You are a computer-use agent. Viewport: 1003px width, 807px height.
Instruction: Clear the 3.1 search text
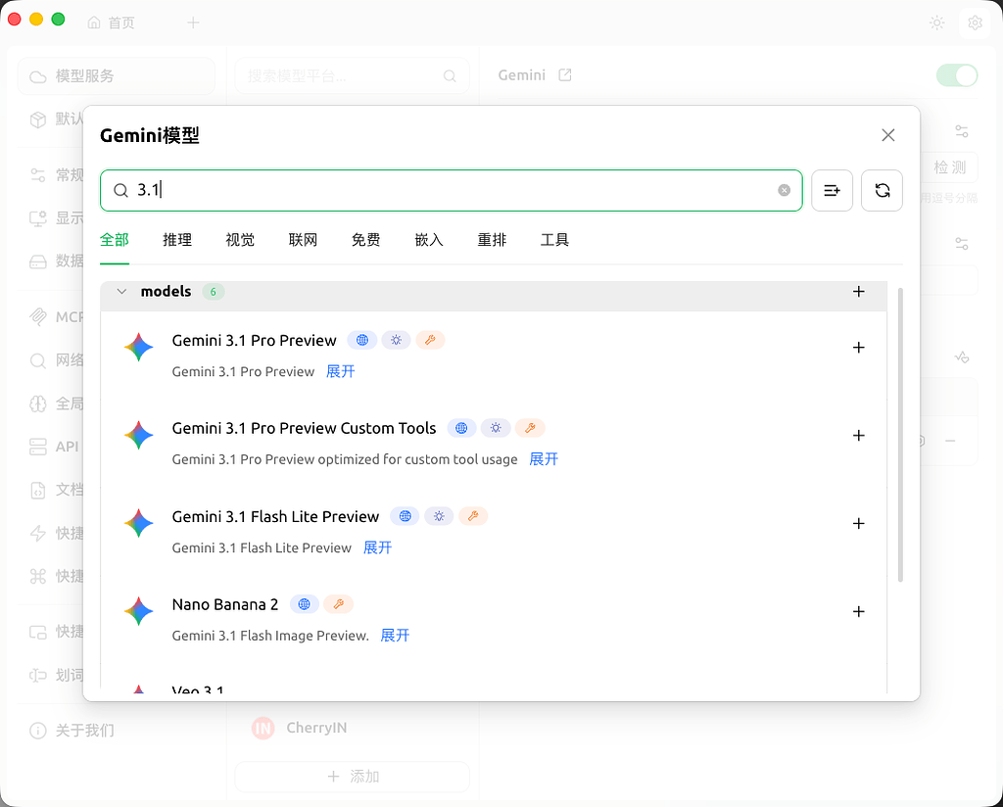click(784, 190)
